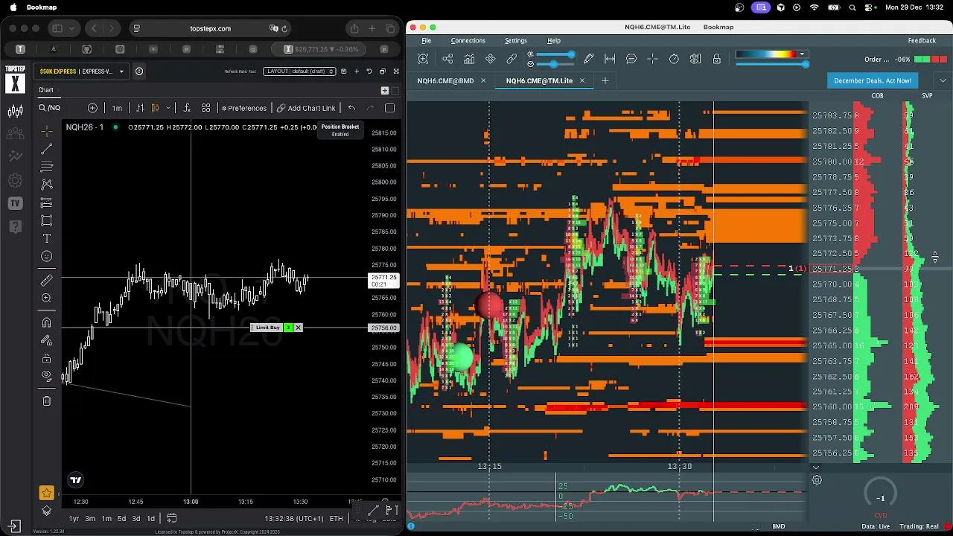Open the Bookmap File menu
The width and height of the screenshot is (953, 536).
point(426,40)
